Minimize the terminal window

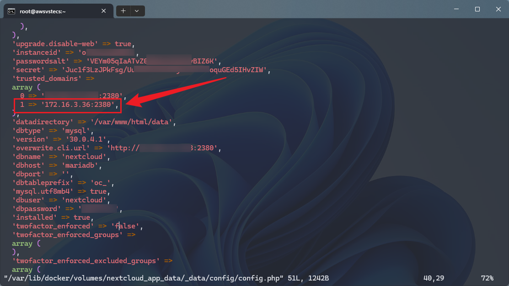(456, 9)
